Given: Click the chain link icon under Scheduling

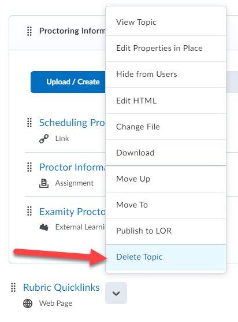Looking at the screenshot, I should pyautogui.click(x=44, y=139).
